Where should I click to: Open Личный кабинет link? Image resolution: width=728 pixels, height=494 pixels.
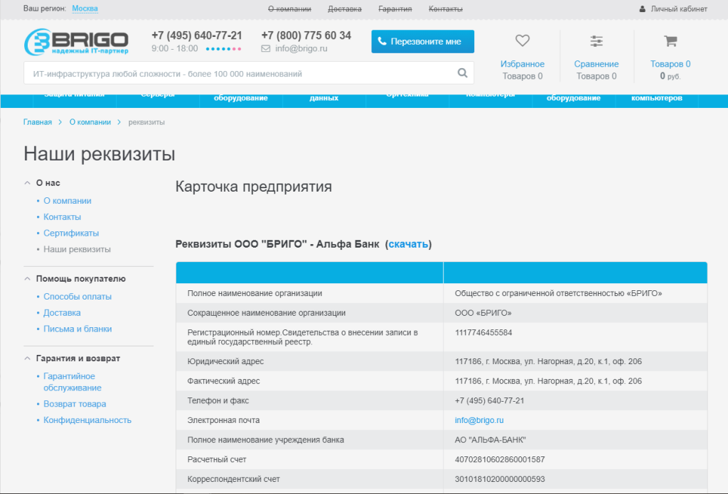coord(679,9)
